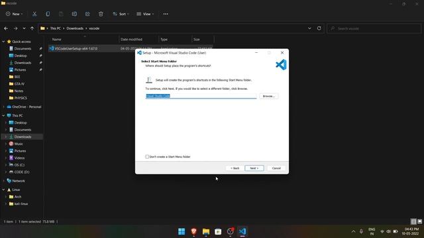Select the VSCodeUserSetup-x64-1.67.0 file

(76, 48)
